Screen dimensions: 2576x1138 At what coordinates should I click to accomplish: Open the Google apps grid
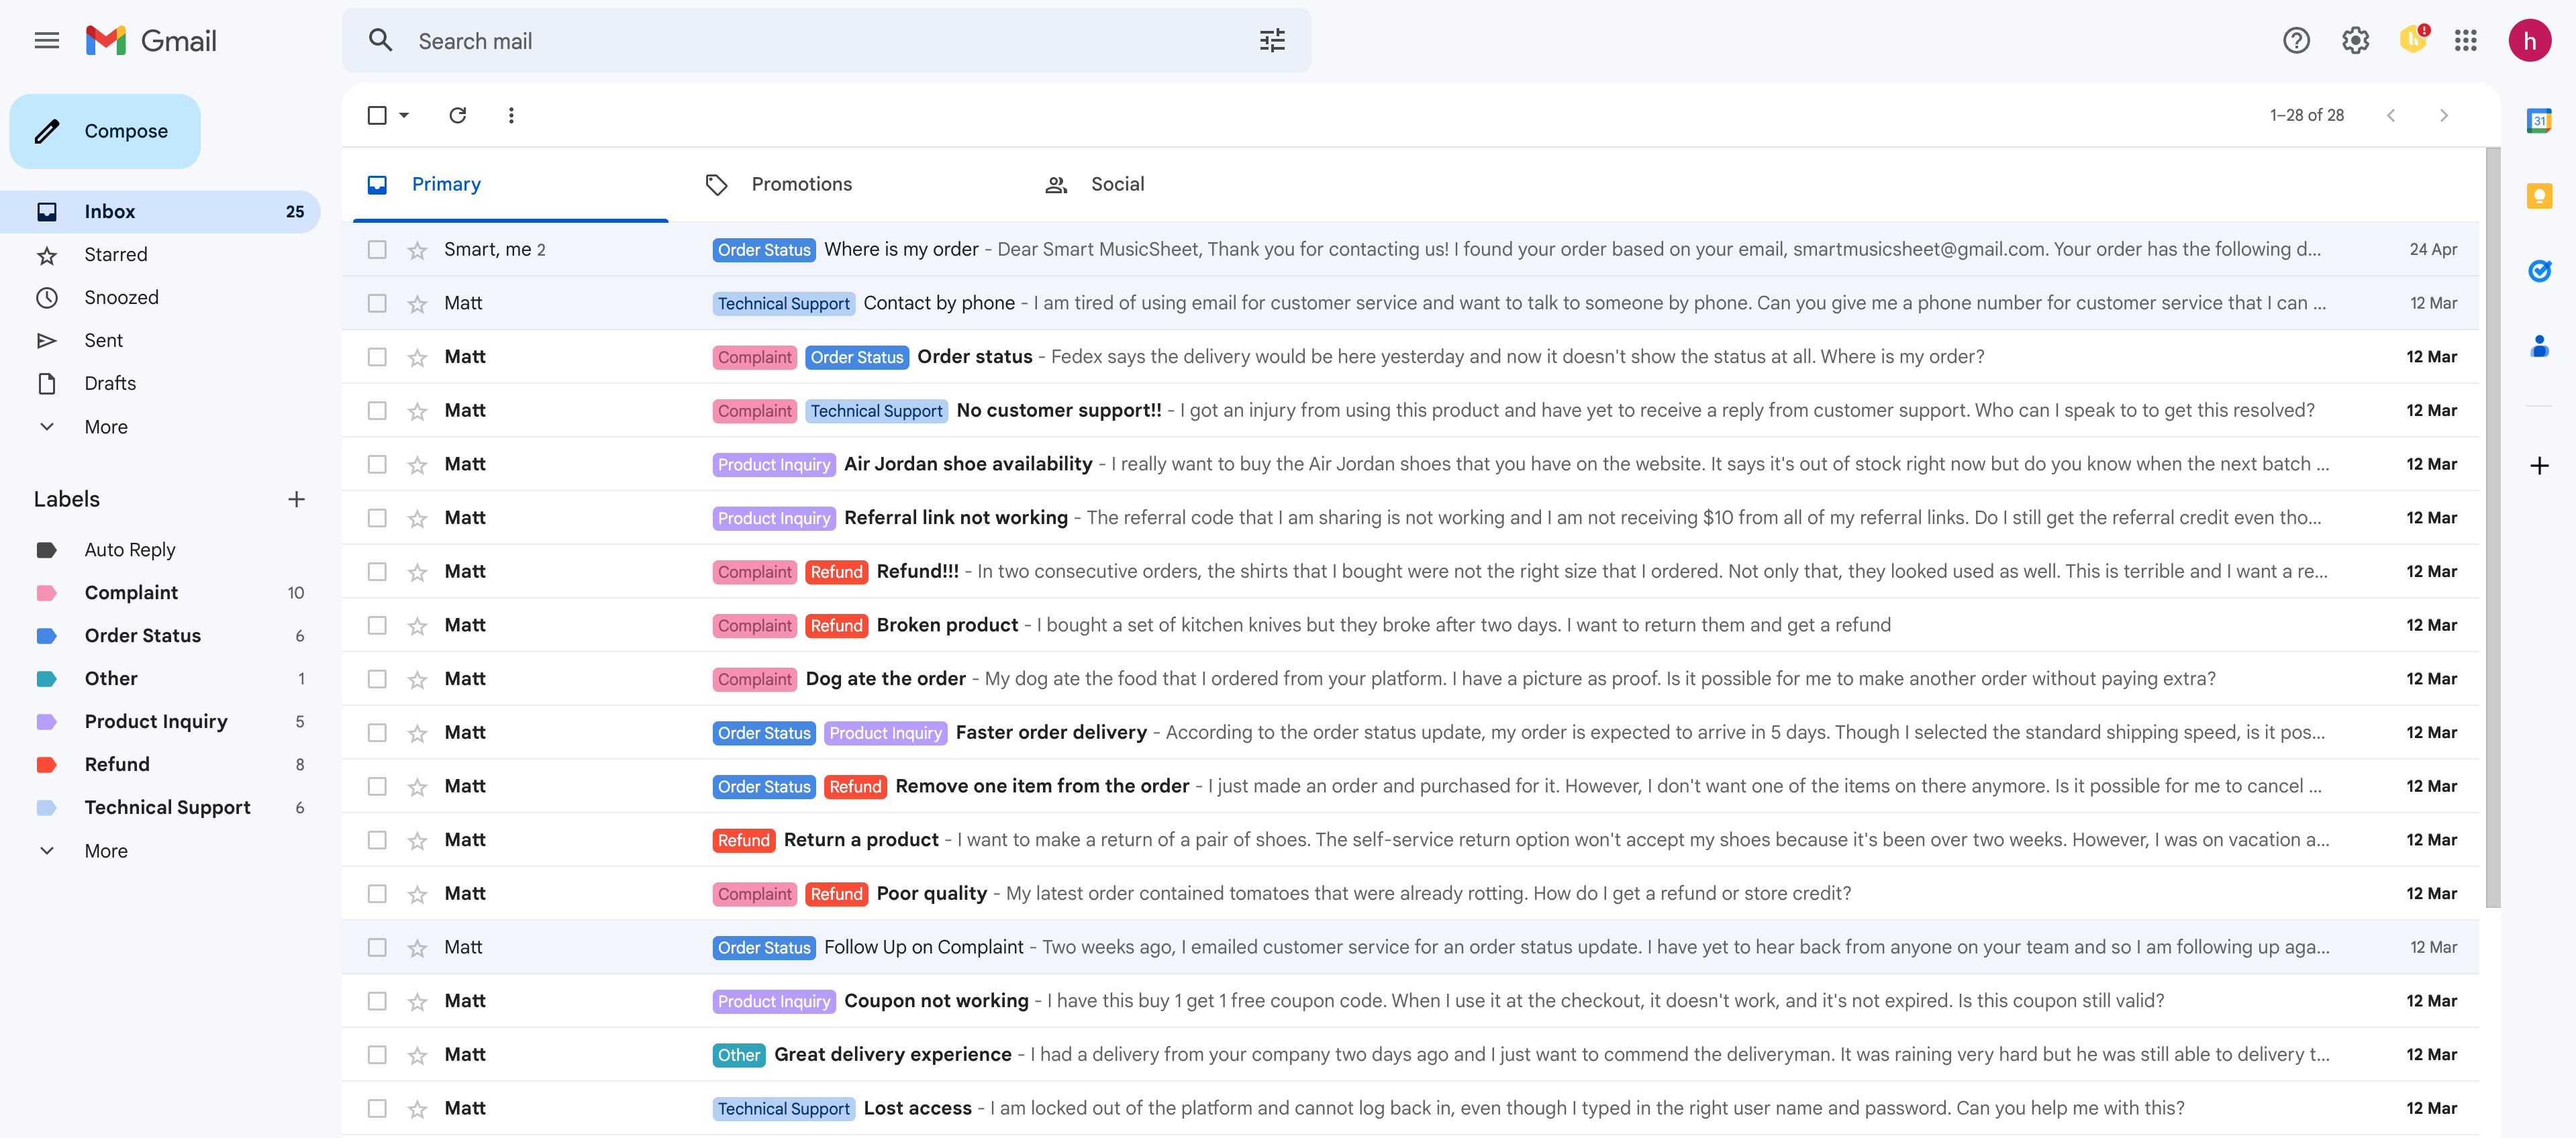click(x=2465, y=41)
